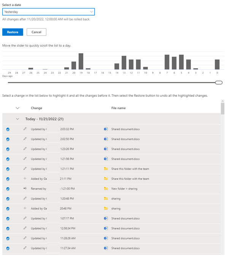Click the histogram bar for day 0
The image size is (225, 261).
pos(217,64)
